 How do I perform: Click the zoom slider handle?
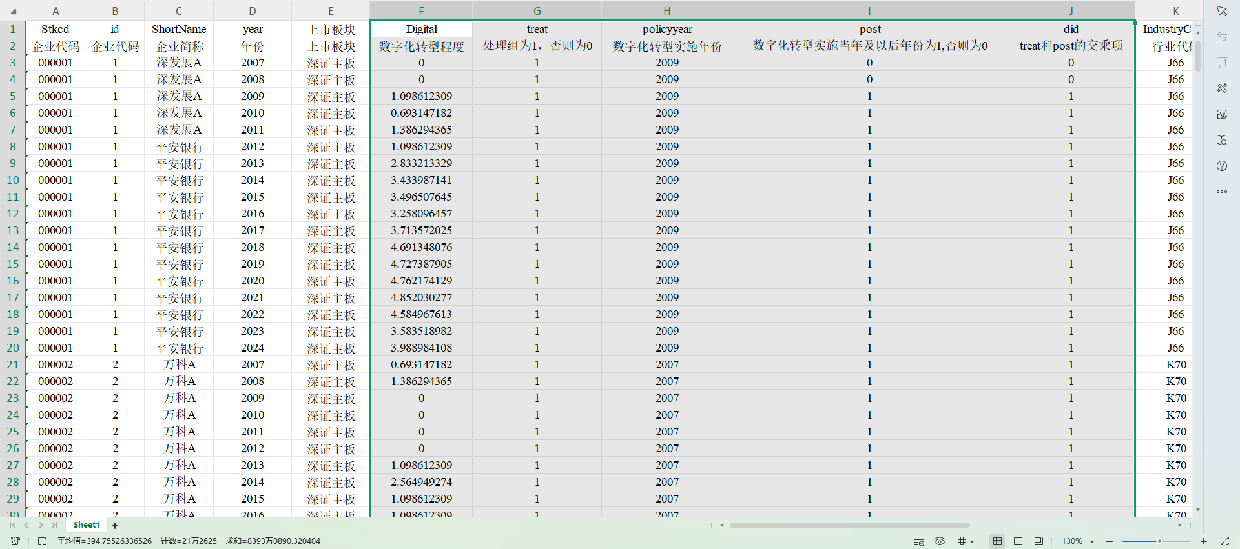1159,541
